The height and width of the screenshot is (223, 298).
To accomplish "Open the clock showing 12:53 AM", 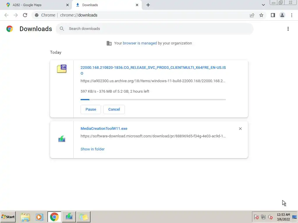I will point(283,217).
